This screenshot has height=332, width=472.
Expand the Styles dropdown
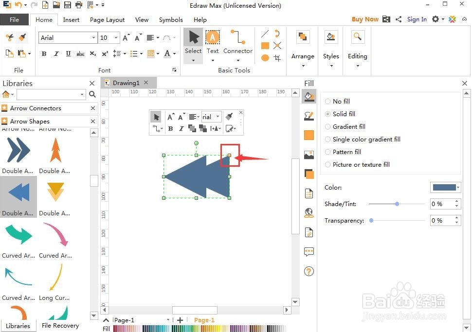(x=331, y=66)
